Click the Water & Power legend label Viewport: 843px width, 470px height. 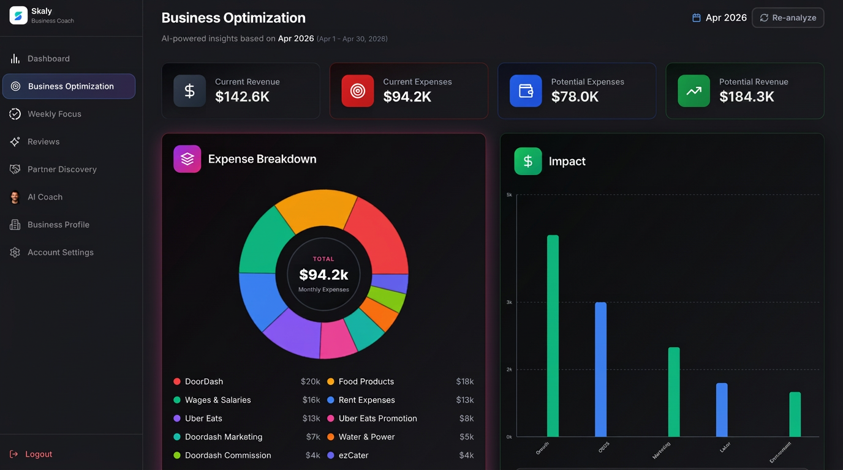click(x=366, y=437)
